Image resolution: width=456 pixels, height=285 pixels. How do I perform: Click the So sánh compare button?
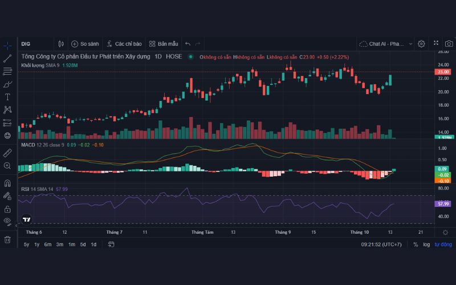coord(84,43)
